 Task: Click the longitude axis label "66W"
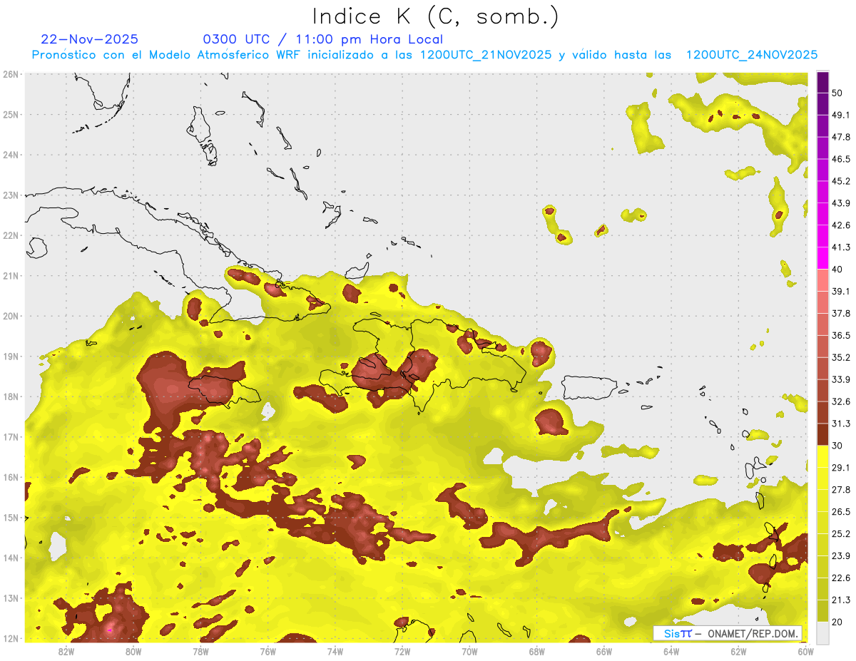click(604, 652)
